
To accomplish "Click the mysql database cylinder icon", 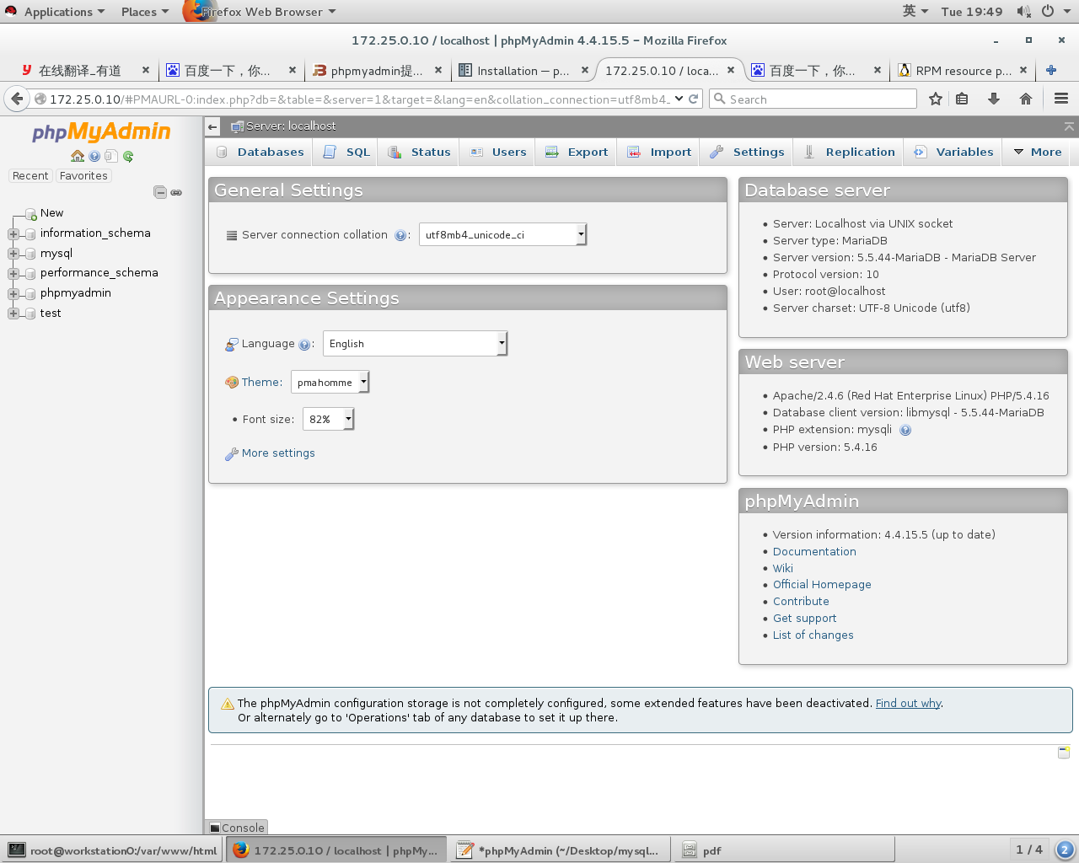I will click(x=31, y=254).
